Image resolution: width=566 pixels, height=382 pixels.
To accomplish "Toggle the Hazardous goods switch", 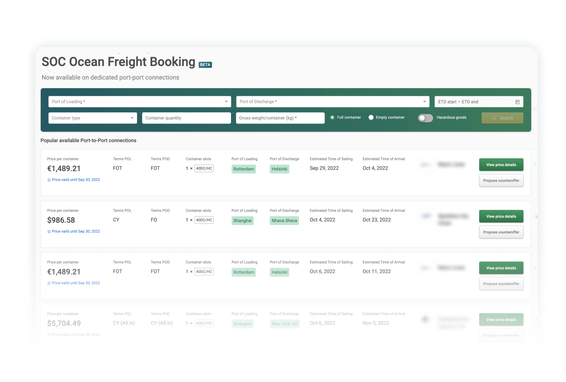I will [x=425, y=118].
